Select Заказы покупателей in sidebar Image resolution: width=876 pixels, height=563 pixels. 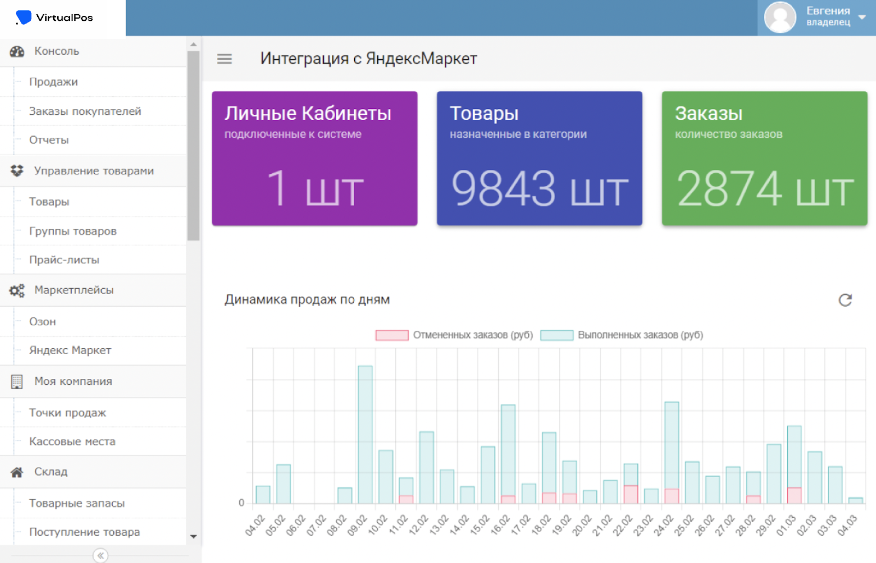click(x=85, y=112)
